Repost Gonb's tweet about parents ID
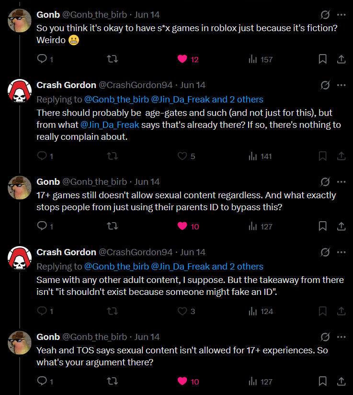Screen dimensions: 353x395 pyautogui.click(x=113, y=226)
